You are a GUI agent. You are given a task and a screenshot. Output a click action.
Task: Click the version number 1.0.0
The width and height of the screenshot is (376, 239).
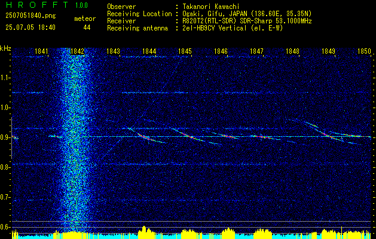point(81,5)
